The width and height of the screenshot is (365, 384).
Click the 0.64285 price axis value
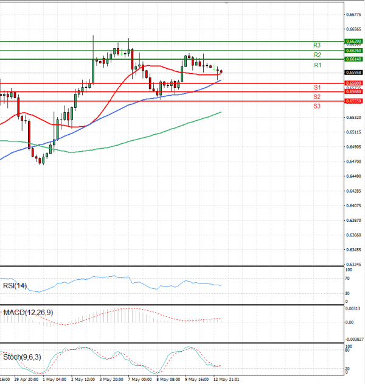coord(353,191)
